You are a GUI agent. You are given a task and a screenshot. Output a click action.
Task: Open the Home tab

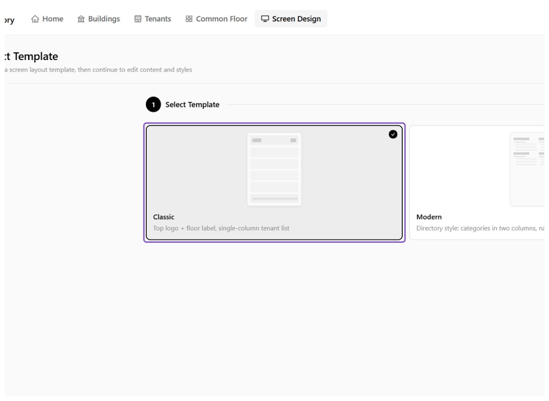tap(47, 19)
